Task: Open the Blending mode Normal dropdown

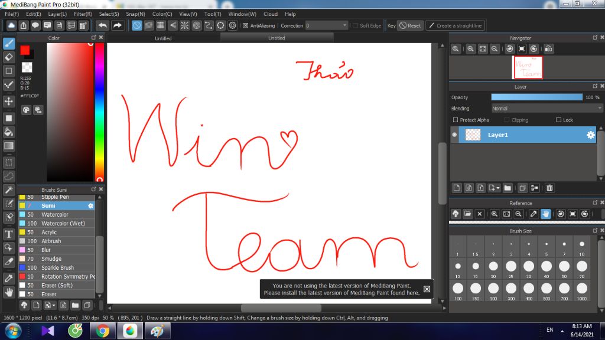Action: [x=547, y=109]
